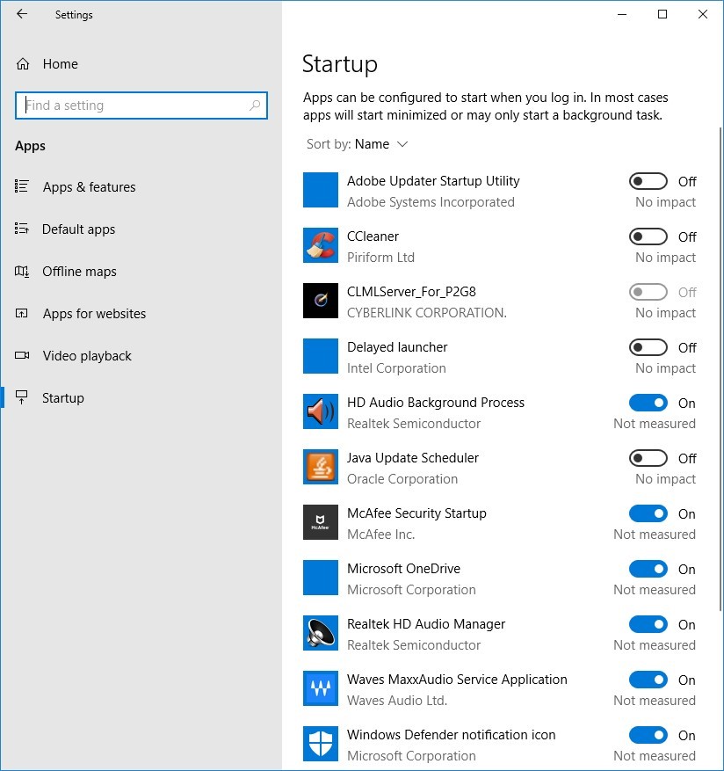Click the Apps for websites icon
Screen dimensions: 724x771
[x=22, y=313]
